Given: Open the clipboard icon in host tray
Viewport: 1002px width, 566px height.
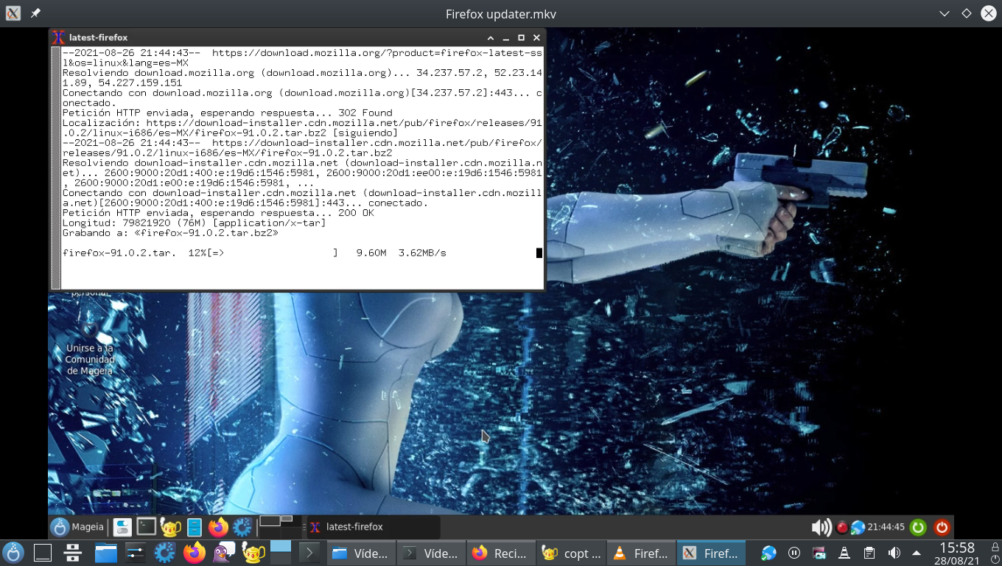Looking at the screenshot, I should [869, 553].
